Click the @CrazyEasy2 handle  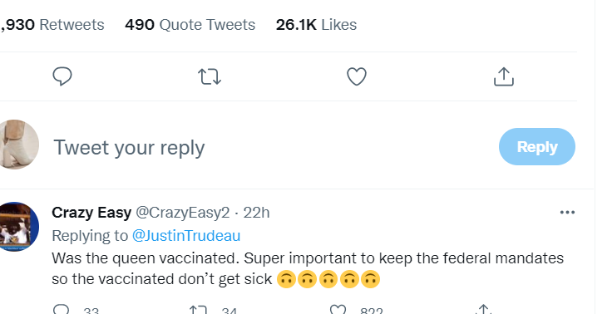coord(183,213)
